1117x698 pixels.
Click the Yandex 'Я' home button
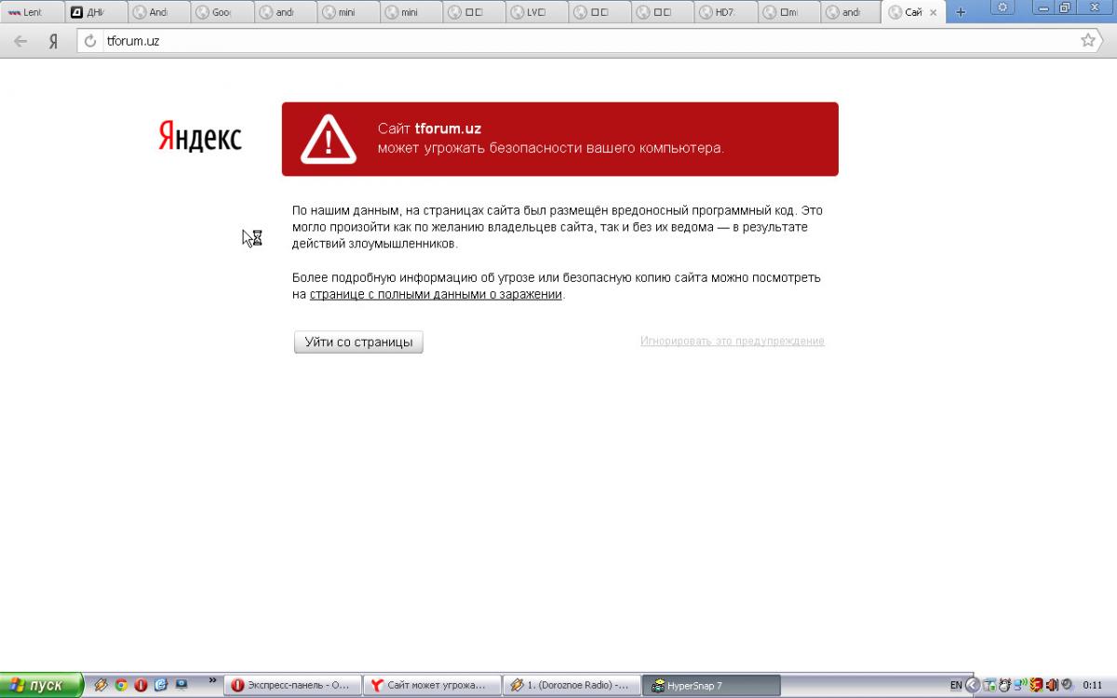pos(54,41)
